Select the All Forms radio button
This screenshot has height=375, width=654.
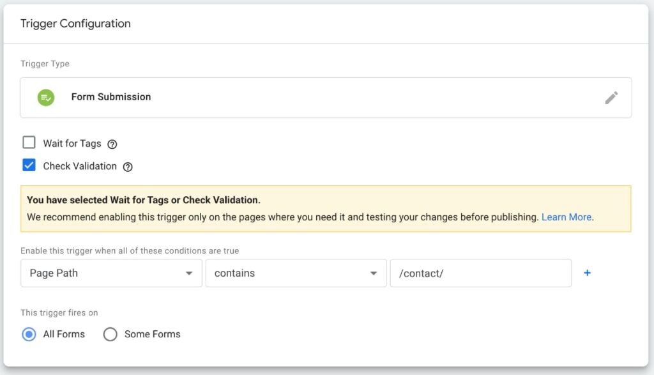coord(29,334)
